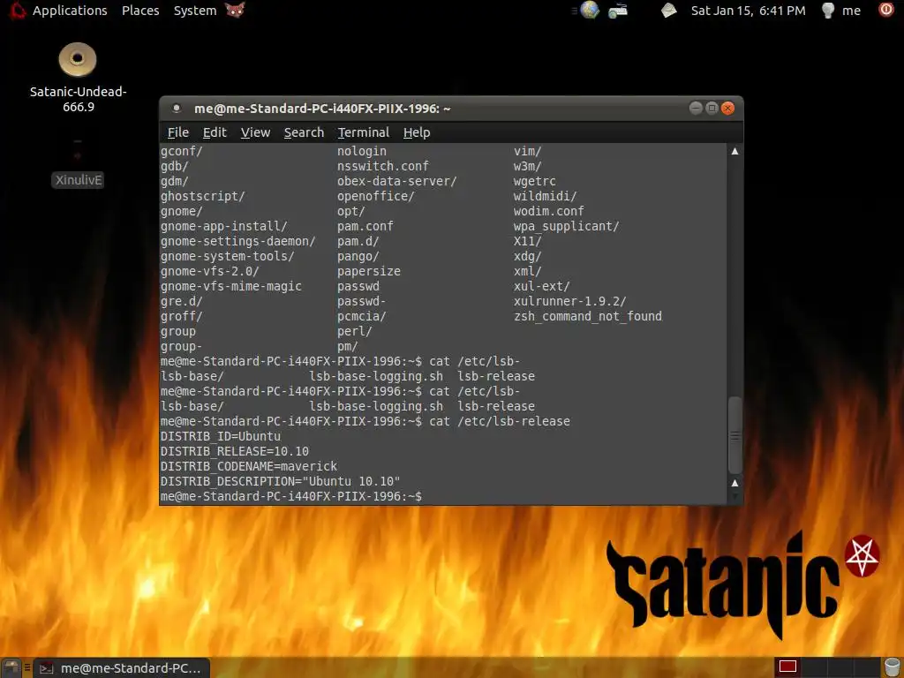Click the 'nologin' entry
Viewport: 904px width, 678px height.
pyautogui.click(x=361, y=151)
